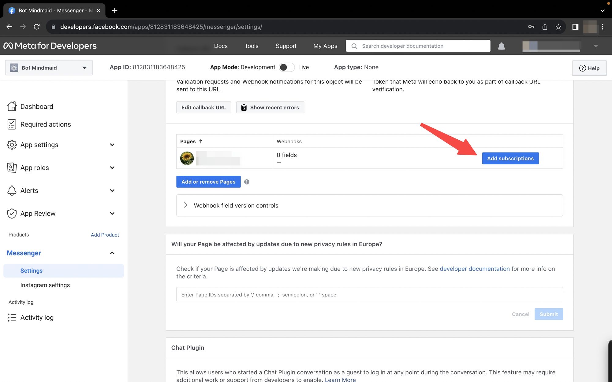Screen dimensions: 612x382
Task: Open the browser side panel icon
Action: (575, 27)
